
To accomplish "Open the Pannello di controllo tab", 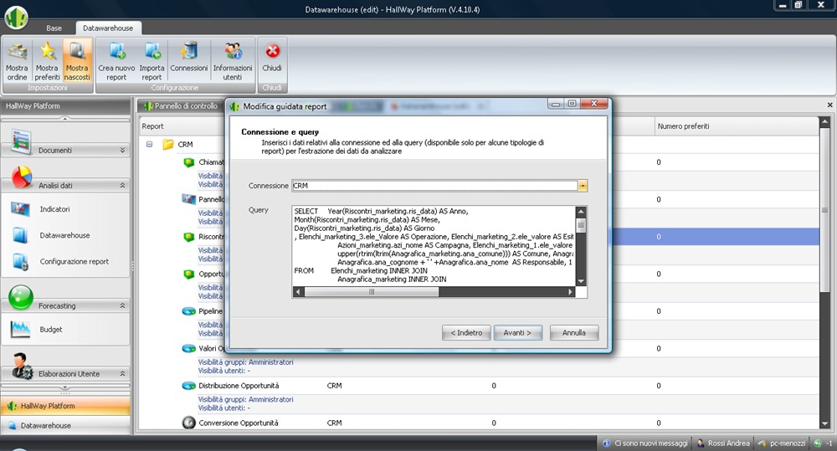I will click(180, 105).
